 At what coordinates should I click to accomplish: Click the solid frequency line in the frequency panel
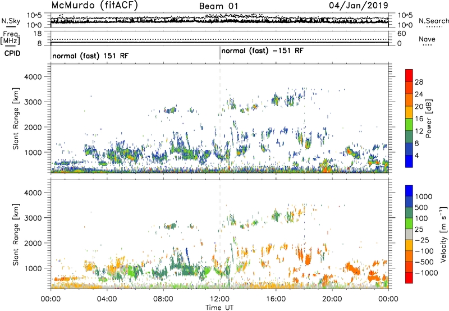(x=219, y=43)
